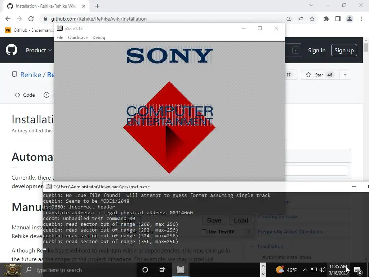Click the psxfin.exe console title icon
The height and width of the screenshot is (277, 369).
tap(49, 186)
